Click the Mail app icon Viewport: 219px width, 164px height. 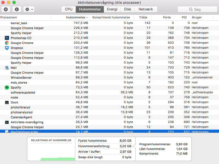pyautogui.click(x=7, y=68)
